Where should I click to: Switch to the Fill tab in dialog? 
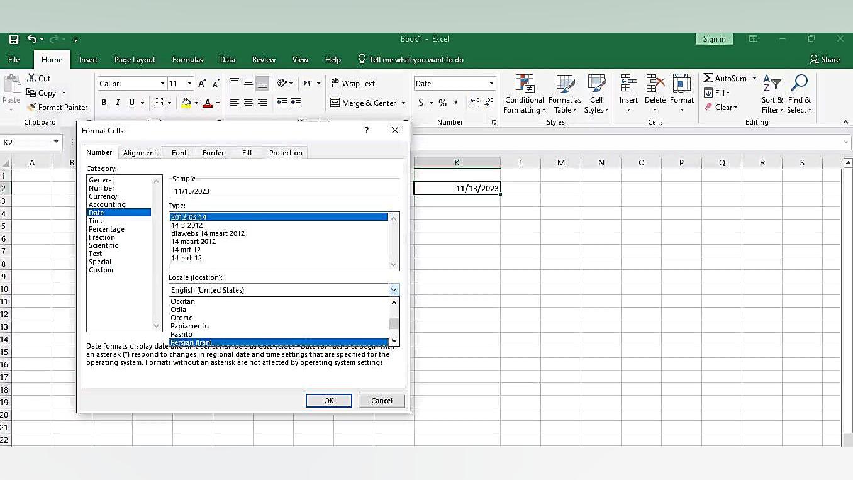[x=247, y=153]
